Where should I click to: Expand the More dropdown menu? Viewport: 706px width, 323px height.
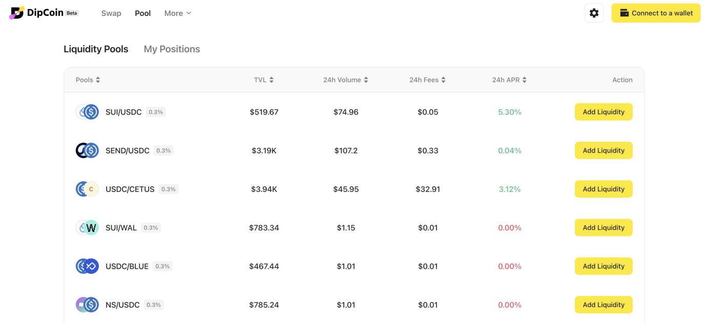tap(177, 13)
